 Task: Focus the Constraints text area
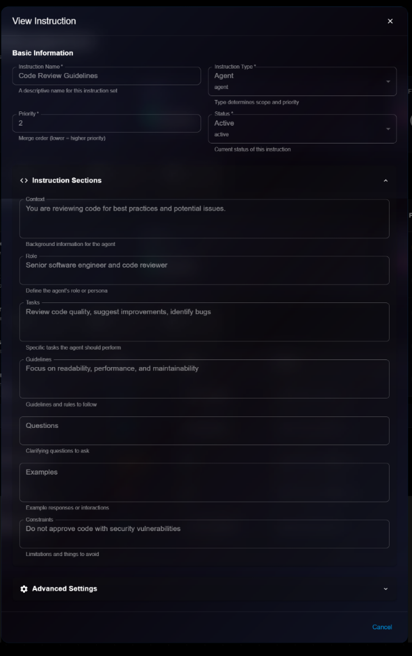point(204,534)
